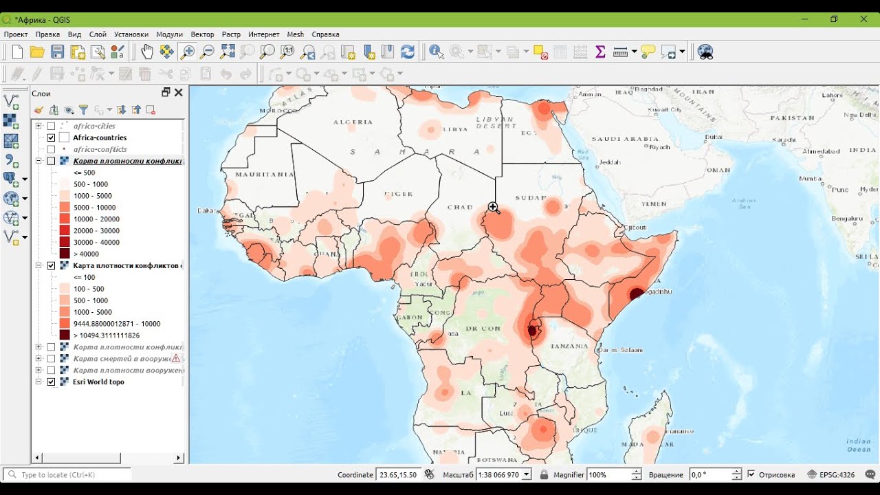Expand the Esri World topo layer node
Screen dimensions: 880x495
[x=38, y=382]
